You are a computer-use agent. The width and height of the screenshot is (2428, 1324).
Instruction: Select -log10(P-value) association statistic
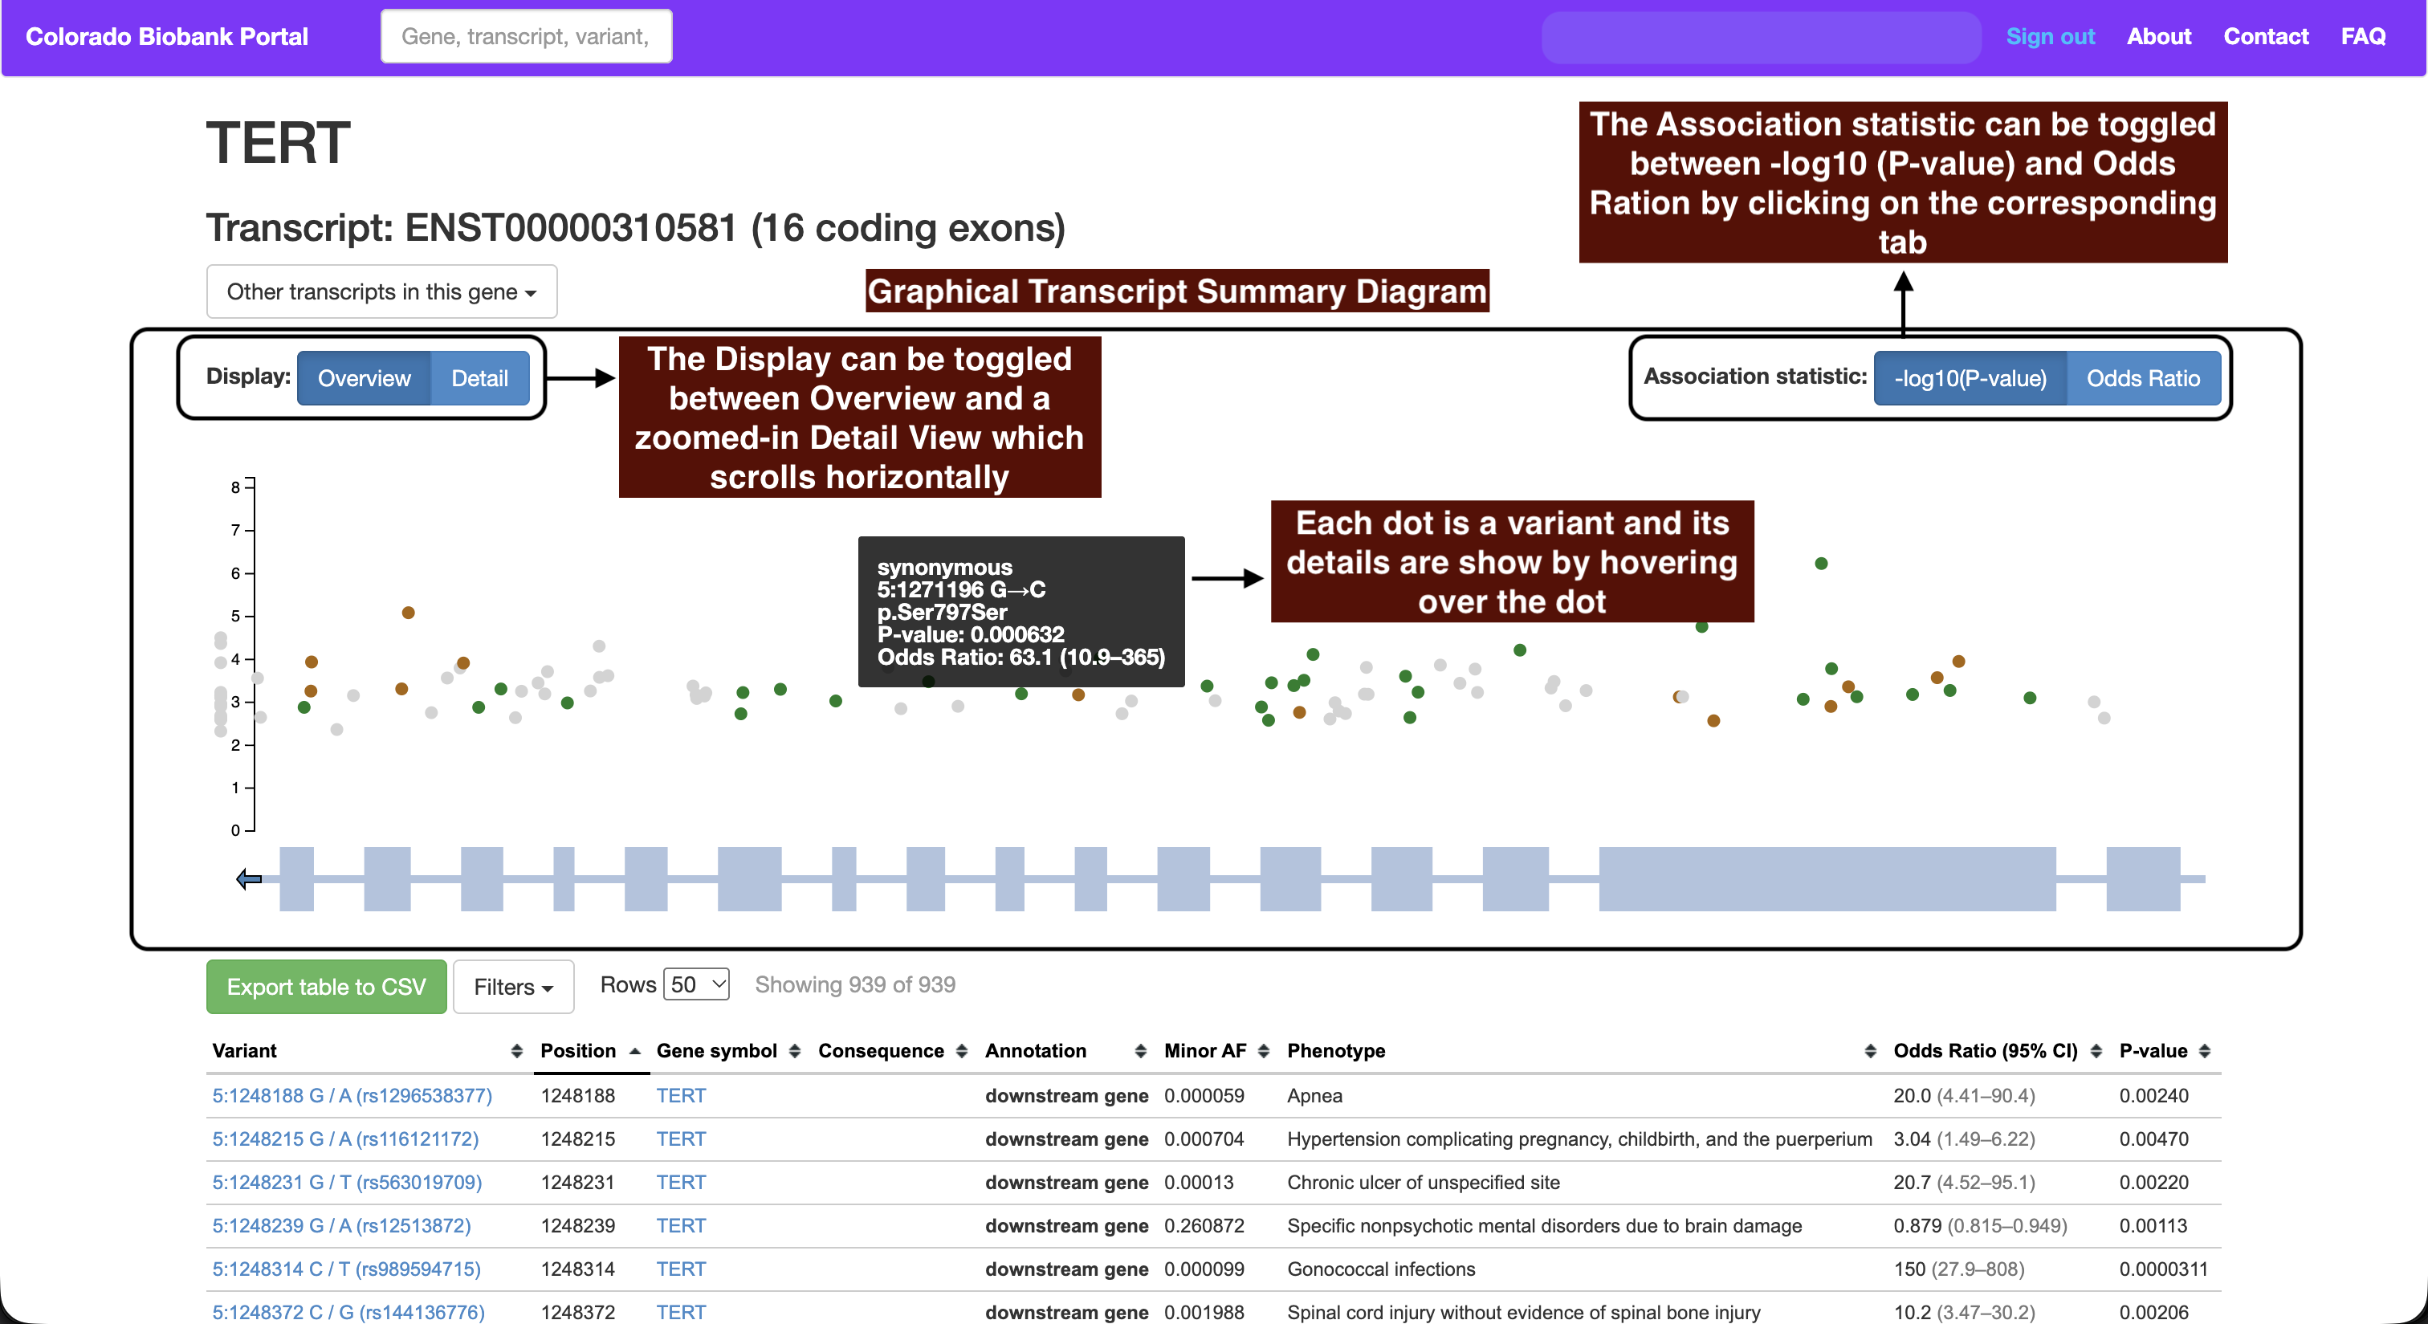(x=1970, y=378)
